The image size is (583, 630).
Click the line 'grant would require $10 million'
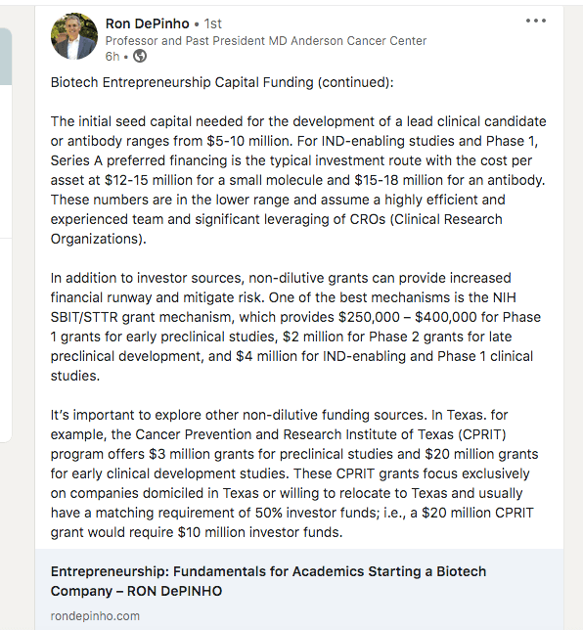[197, 532]
